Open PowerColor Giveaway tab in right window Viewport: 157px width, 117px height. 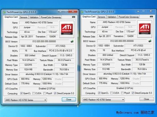tap(128, 17)
